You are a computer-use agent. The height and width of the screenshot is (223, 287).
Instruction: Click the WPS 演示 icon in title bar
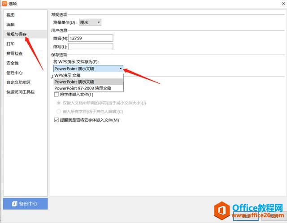click(x=4, y=4)
